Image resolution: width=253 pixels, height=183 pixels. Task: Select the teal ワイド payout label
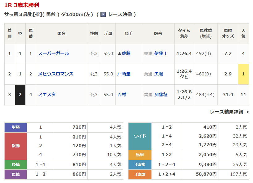click(x=140, y=136)
